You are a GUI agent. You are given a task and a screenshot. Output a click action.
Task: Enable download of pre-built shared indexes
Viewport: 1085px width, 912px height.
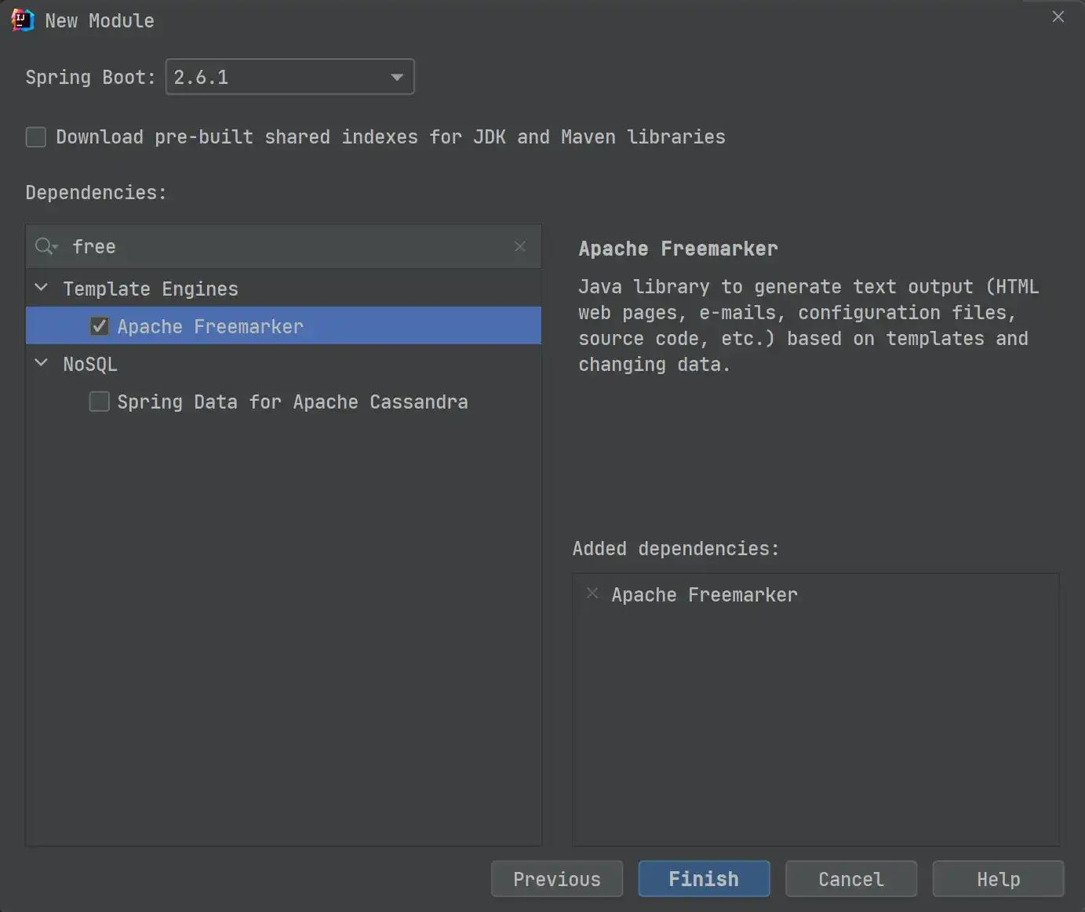(36, 137)
